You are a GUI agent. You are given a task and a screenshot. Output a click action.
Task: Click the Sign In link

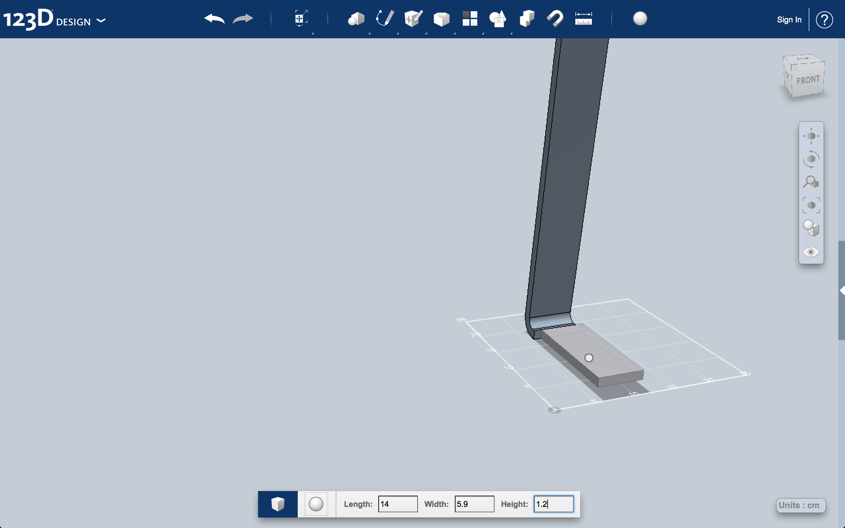pyautogui.click(x=789, y=19)
